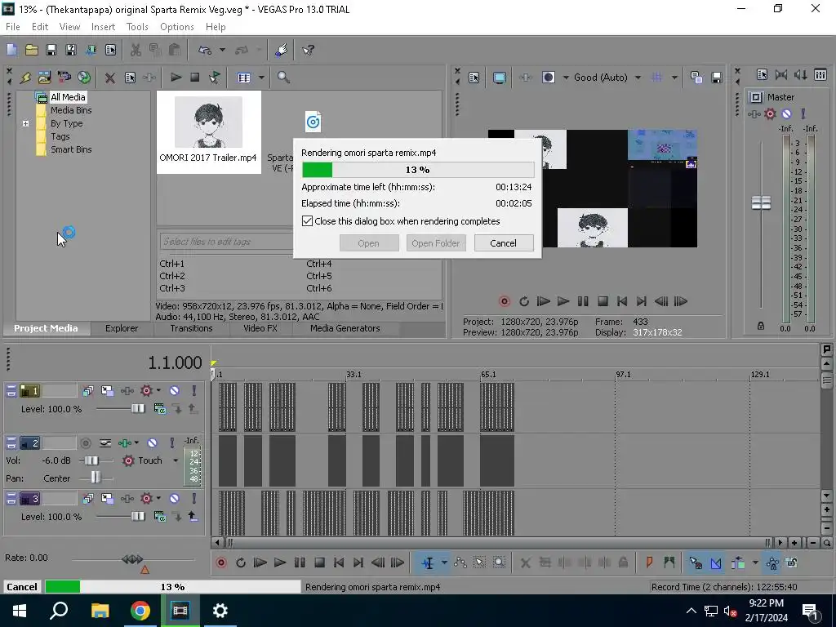The width and height of the screenshot is (836, 627).
Task: Click the Save project floppy icon
Action: [x=51, y=50]
